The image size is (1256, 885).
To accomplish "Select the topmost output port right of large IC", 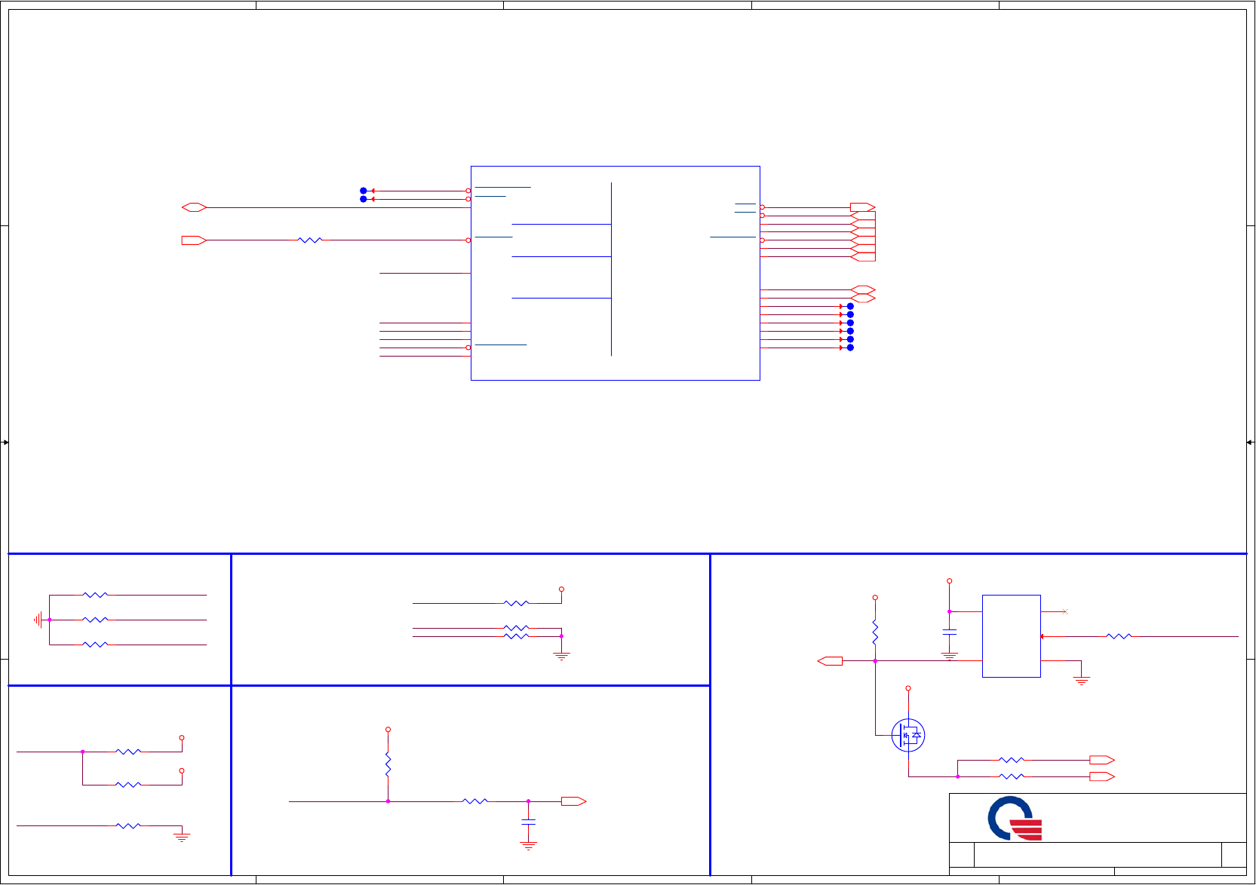I will tap(863, 207).
